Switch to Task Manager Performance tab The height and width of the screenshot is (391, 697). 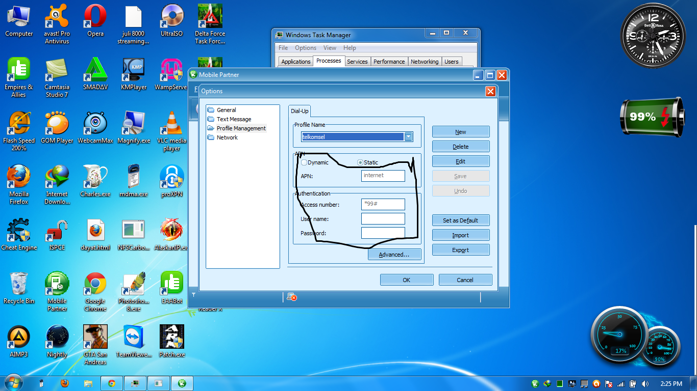click(389, 62)
